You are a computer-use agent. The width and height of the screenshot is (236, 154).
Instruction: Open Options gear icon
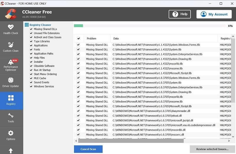point(11,133)
